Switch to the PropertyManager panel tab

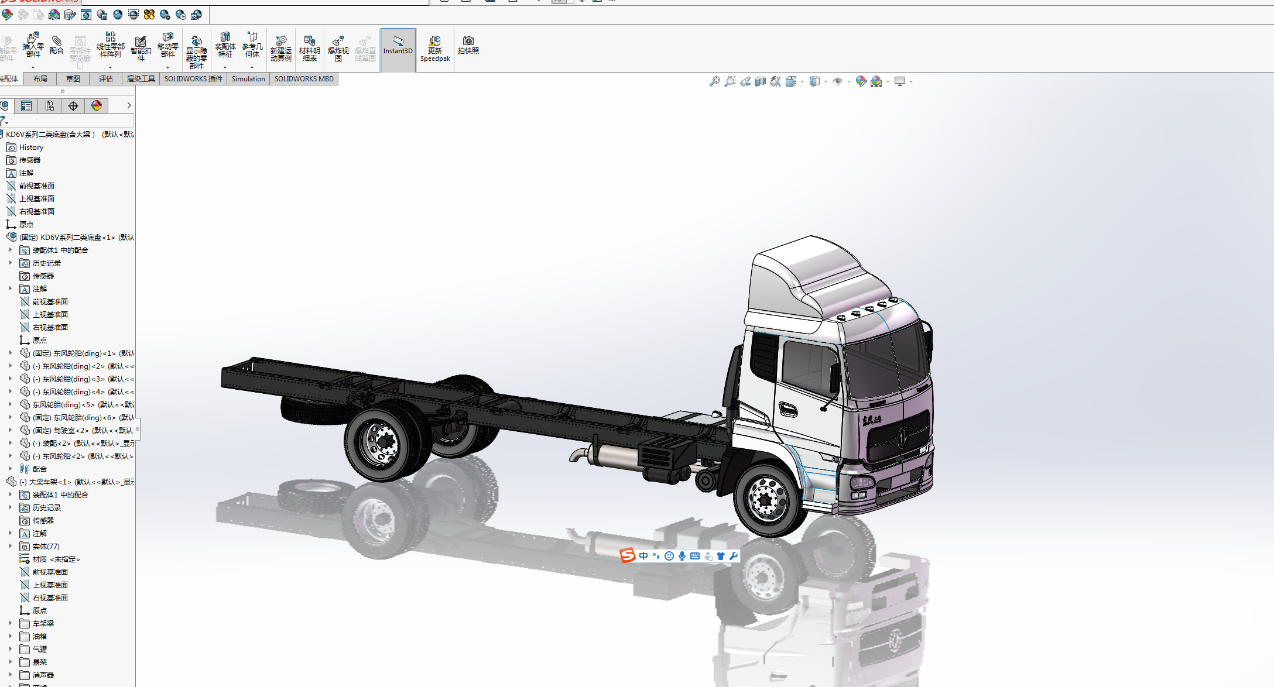[x=26, y=106]
